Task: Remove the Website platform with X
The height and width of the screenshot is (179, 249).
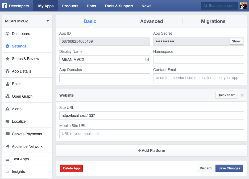Action: pyautogui.click(x=242, y=95)
